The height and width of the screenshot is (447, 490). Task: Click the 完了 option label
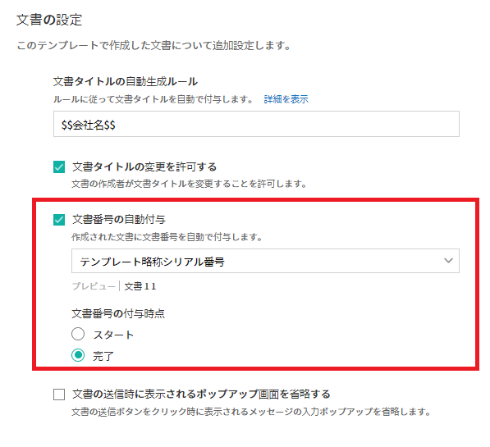click(103, 356)
